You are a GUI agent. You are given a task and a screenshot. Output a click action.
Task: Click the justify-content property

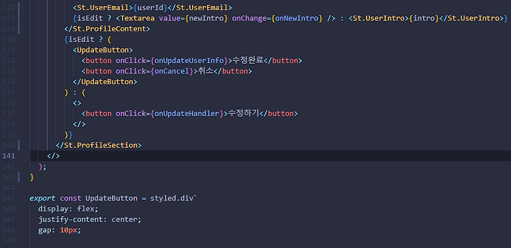tap(70, 219)
